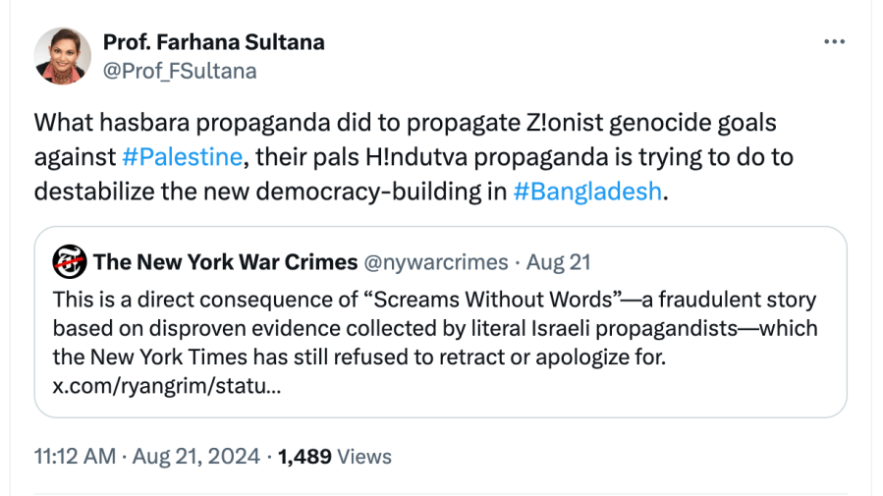Click The New York War Crimes account name
Screen dimensions: 883x496
225,262
